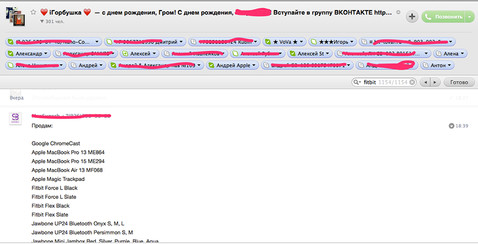Open the dropdown arrow on the Александр chip
Image resolution: width=478 pixels, height=244 pixels.
[46, 53]
